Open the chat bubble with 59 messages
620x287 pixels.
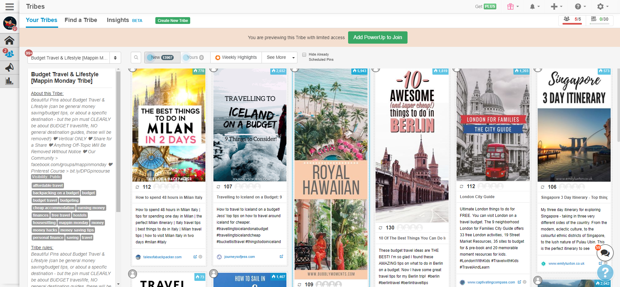pyautogui.click(x=605, y=253)
